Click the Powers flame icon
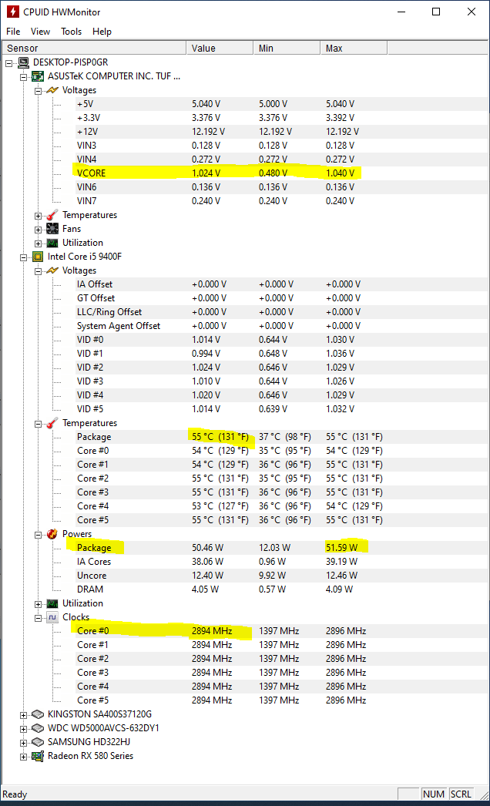The width and height of the screenshot is (490, 806). 52,534
